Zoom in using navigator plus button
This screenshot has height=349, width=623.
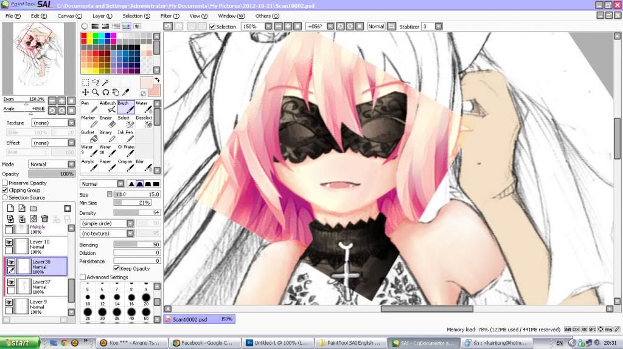point(61,100)
